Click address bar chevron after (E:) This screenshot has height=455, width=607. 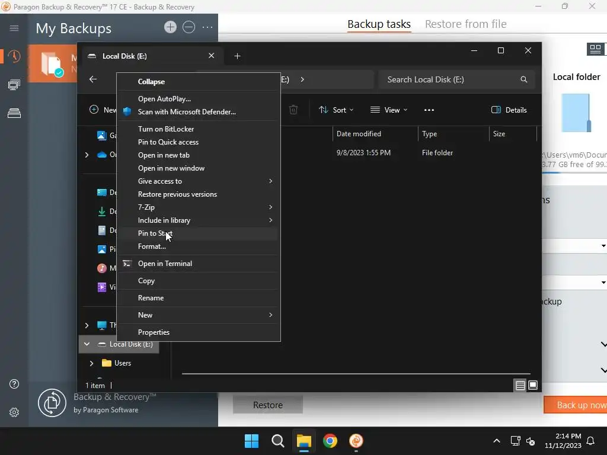click(x=302, y=79)
